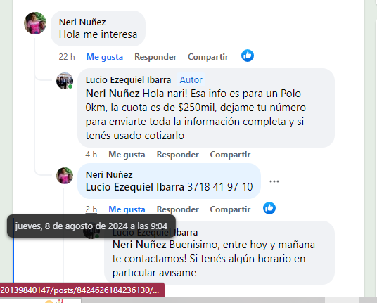Click the '2 h' timestamp link

[91, 209]
